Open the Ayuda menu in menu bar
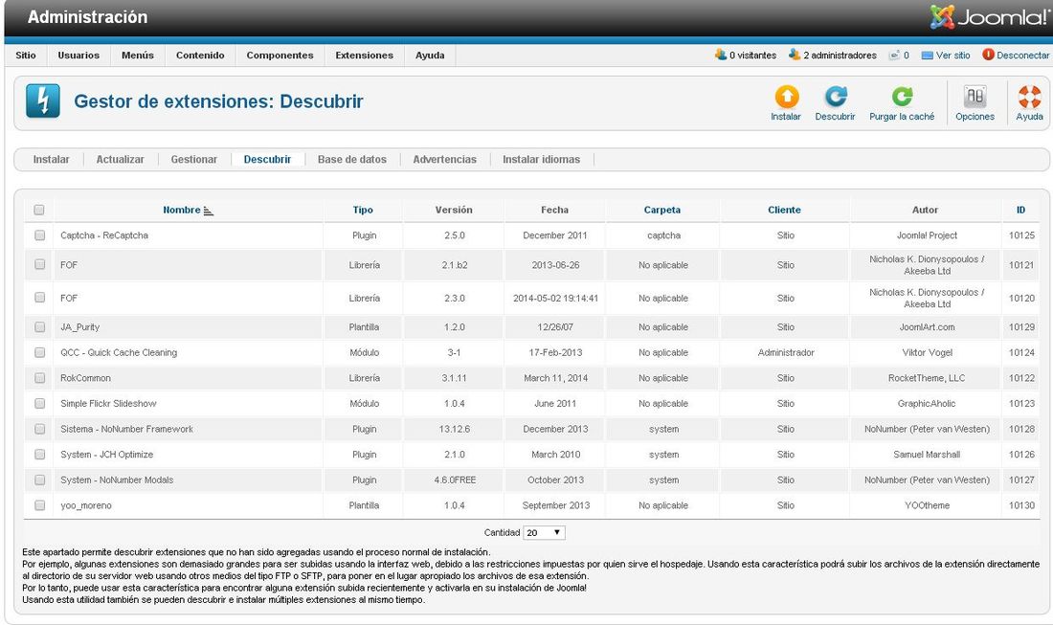This screenshot has width=1053, height=625. (x=430, y=56)
